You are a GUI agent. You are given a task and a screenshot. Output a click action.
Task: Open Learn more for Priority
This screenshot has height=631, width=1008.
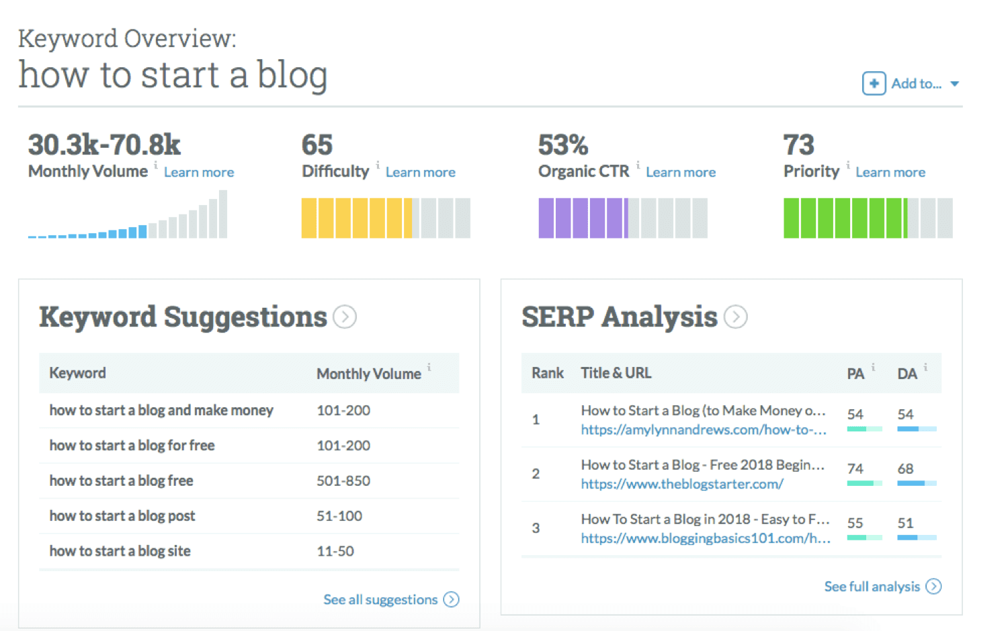890,173
